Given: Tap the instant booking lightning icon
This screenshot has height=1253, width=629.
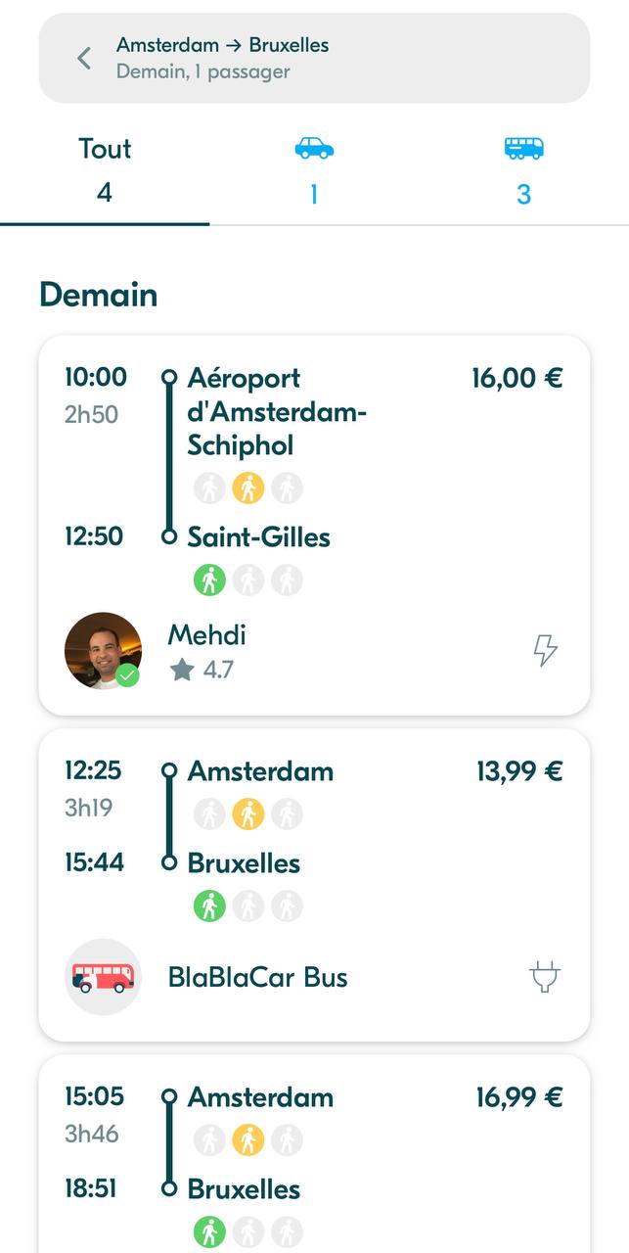Looking at the screenshot, I should 545,650.
